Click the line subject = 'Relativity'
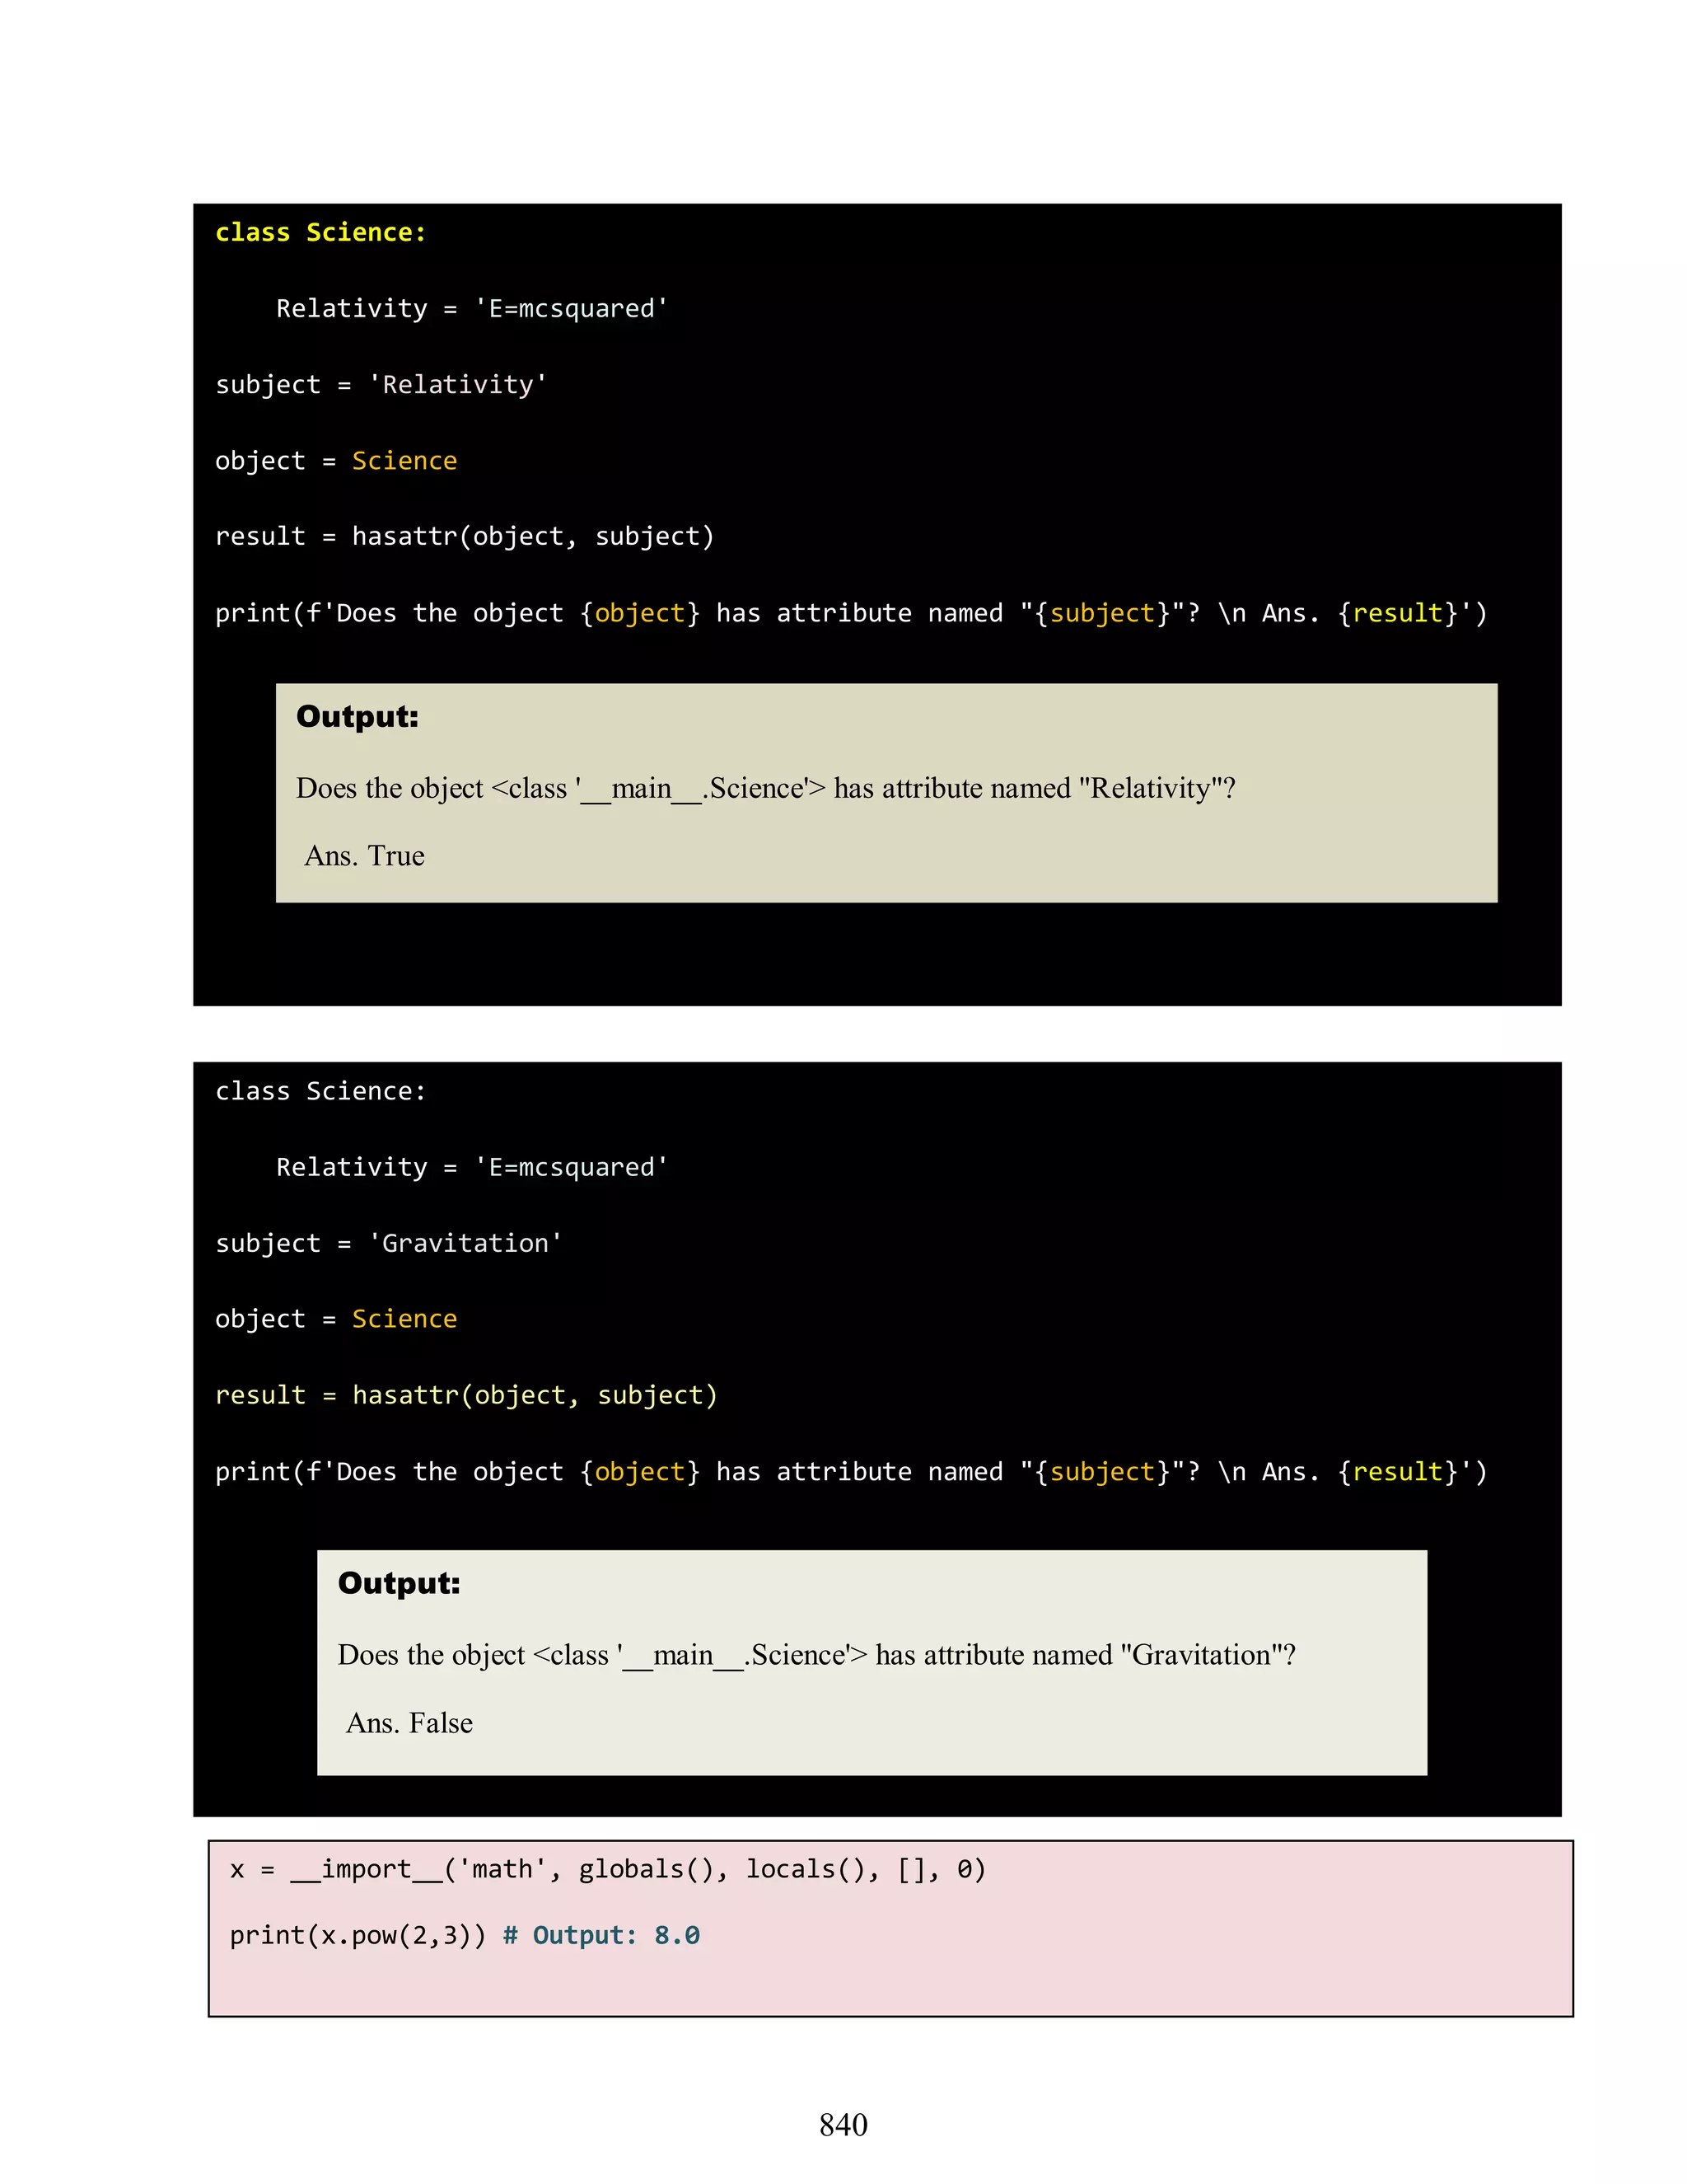Viewport: 1687px width, 2184px height. pyautogui.click(x=381, y=385)
